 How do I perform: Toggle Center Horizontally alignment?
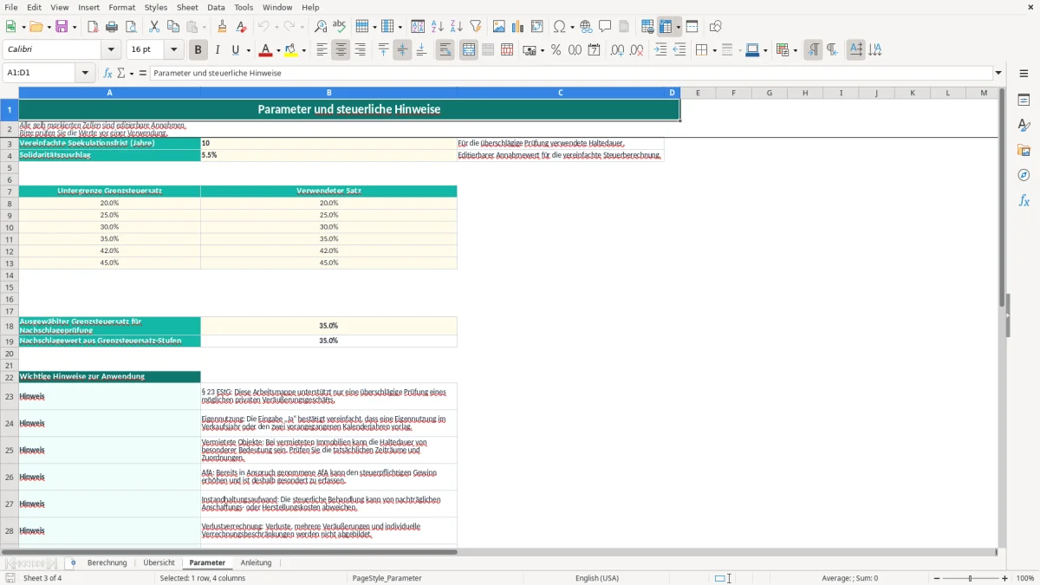[341, 50]
